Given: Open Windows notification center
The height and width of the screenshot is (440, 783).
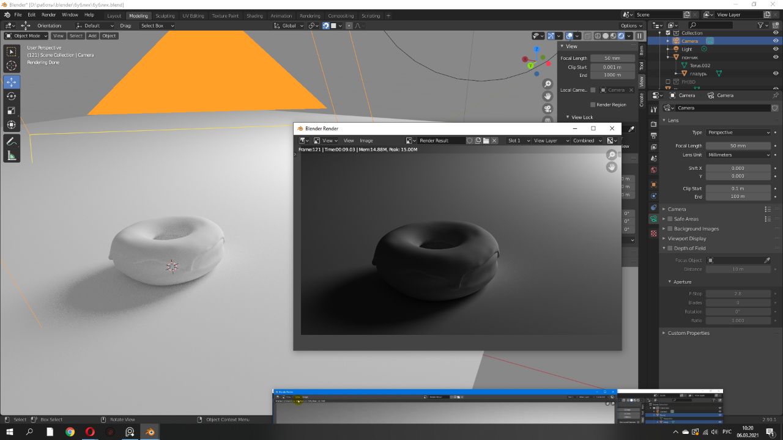Looking at the screenshot, I should 770,431.
